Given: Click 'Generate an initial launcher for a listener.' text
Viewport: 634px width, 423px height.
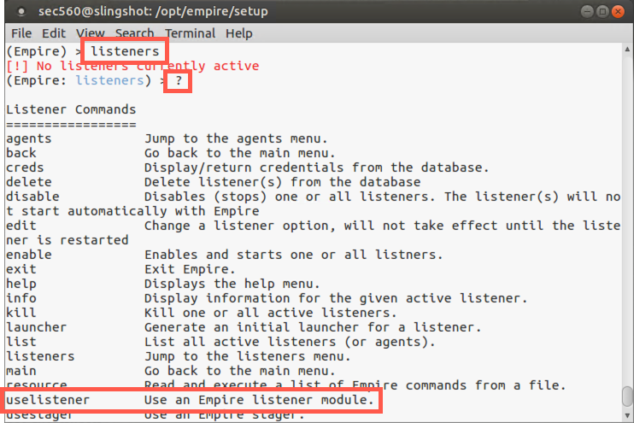Looking at the screenshot, I should point(313,327).
